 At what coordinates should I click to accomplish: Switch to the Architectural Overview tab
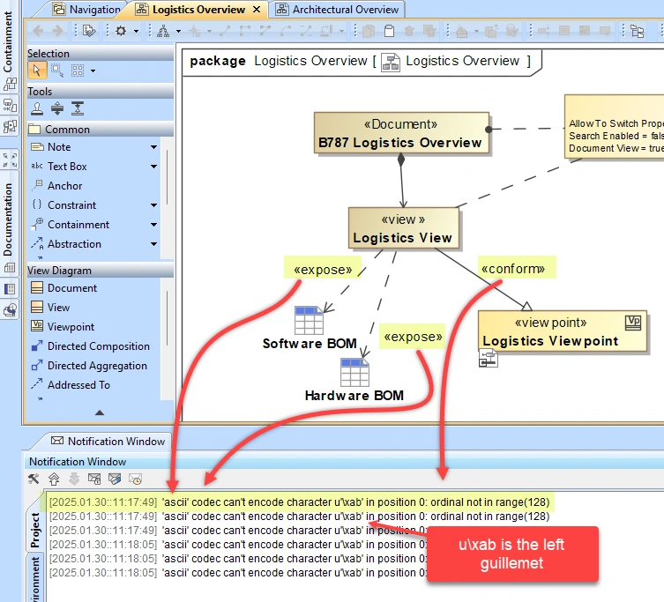click(x=338, y=10)
